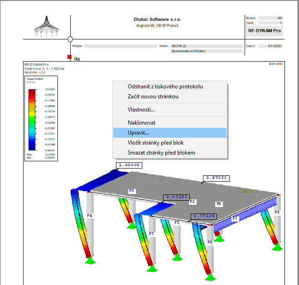The image size is (299, 285).
Task: Click the 'RF-DYNAM Pro' header box
Action: click(264, 31)
